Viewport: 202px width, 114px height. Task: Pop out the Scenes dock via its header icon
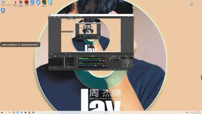point(62,56)
